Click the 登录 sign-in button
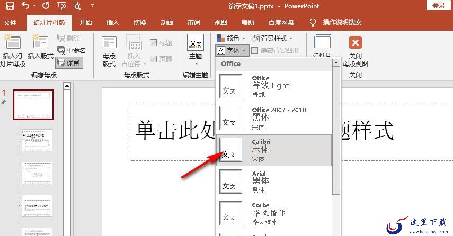Viewport: 453px width, 236px height. pyautogui.click(x=438, y=5)
